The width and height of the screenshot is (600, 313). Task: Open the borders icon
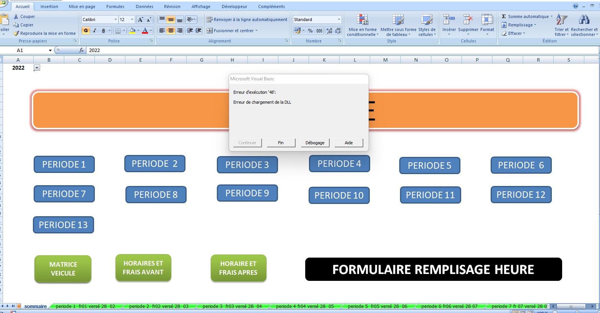tap(118, 31)
